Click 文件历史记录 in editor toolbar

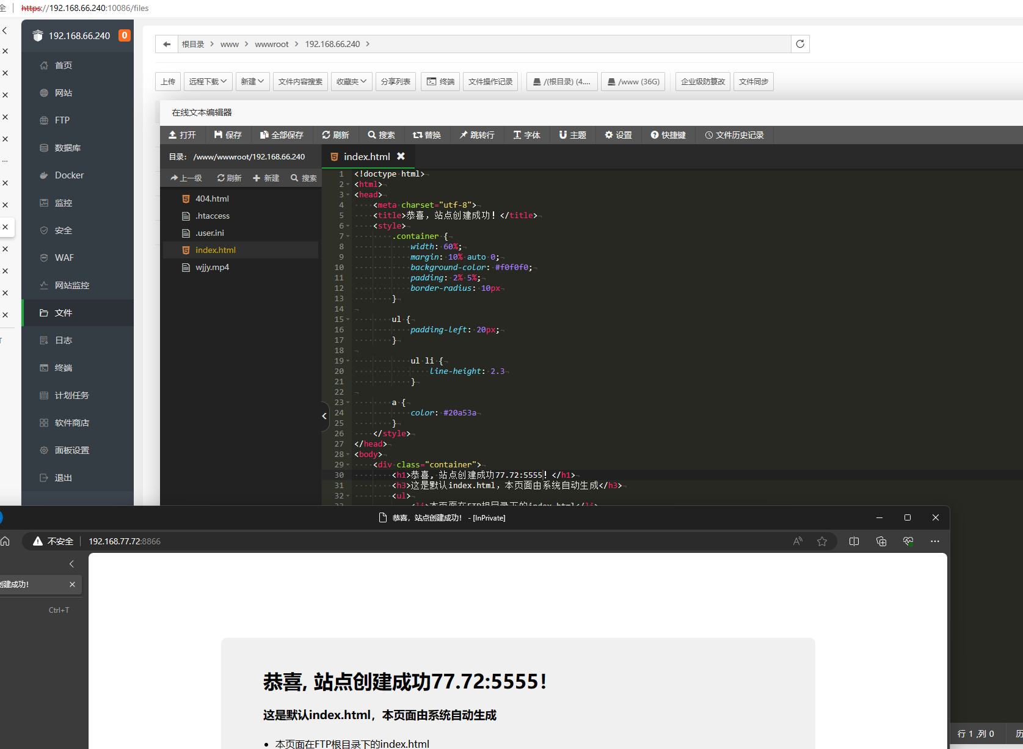tap(735, 135)
